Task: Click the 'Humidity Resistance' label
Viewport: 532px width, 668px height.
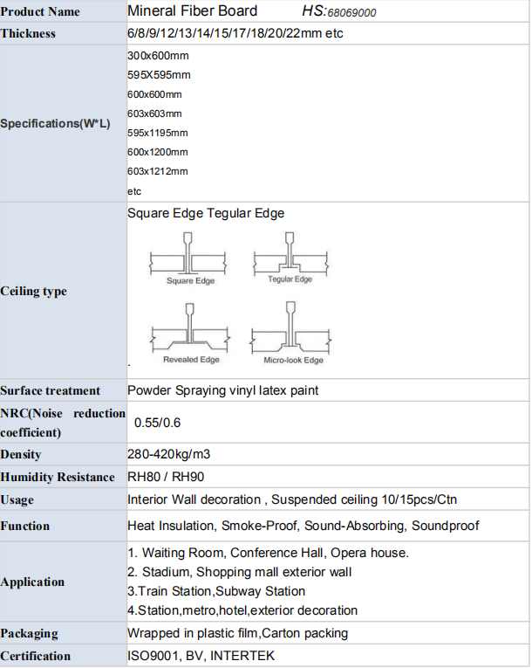Action: (58, 477)
